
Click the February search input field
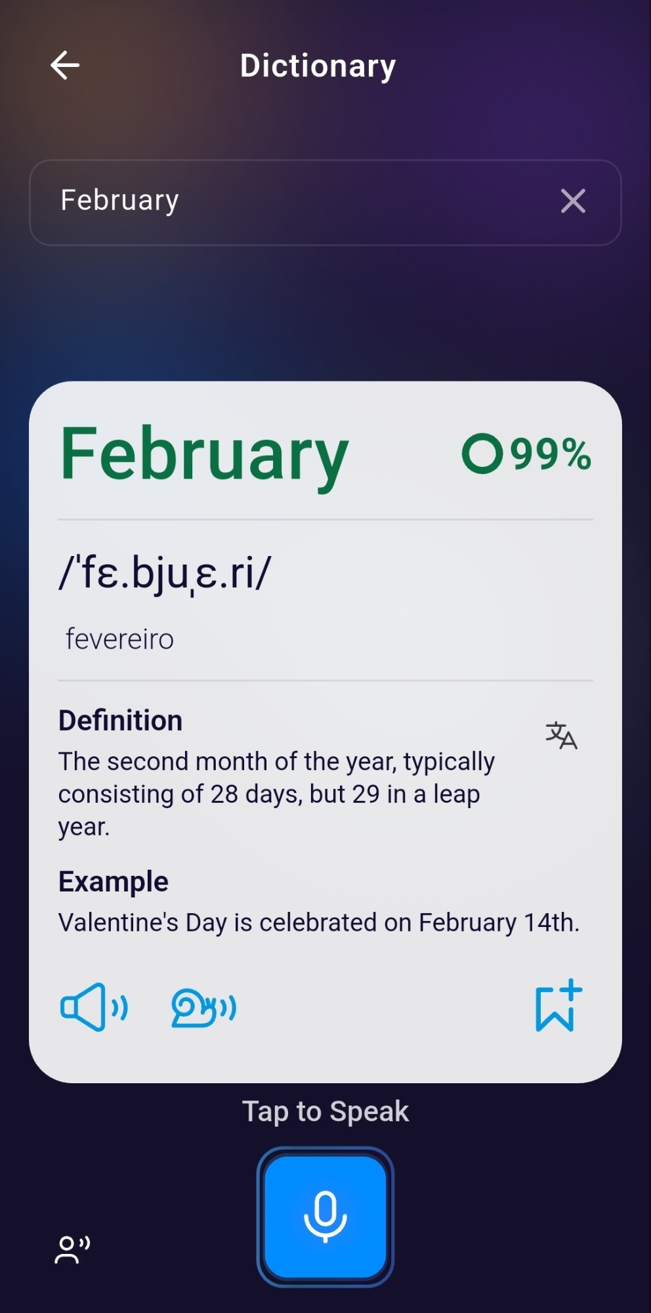(x=295, y=201)
